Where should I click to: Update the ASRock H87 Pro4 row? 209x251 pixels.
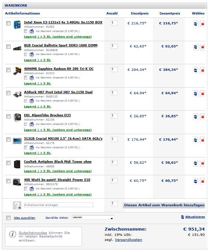[196, 94]
